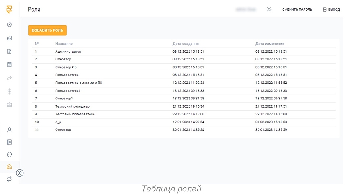The image size is (345, 196).
Task: Click 'Выход' to log out
Action: (331, 9)
